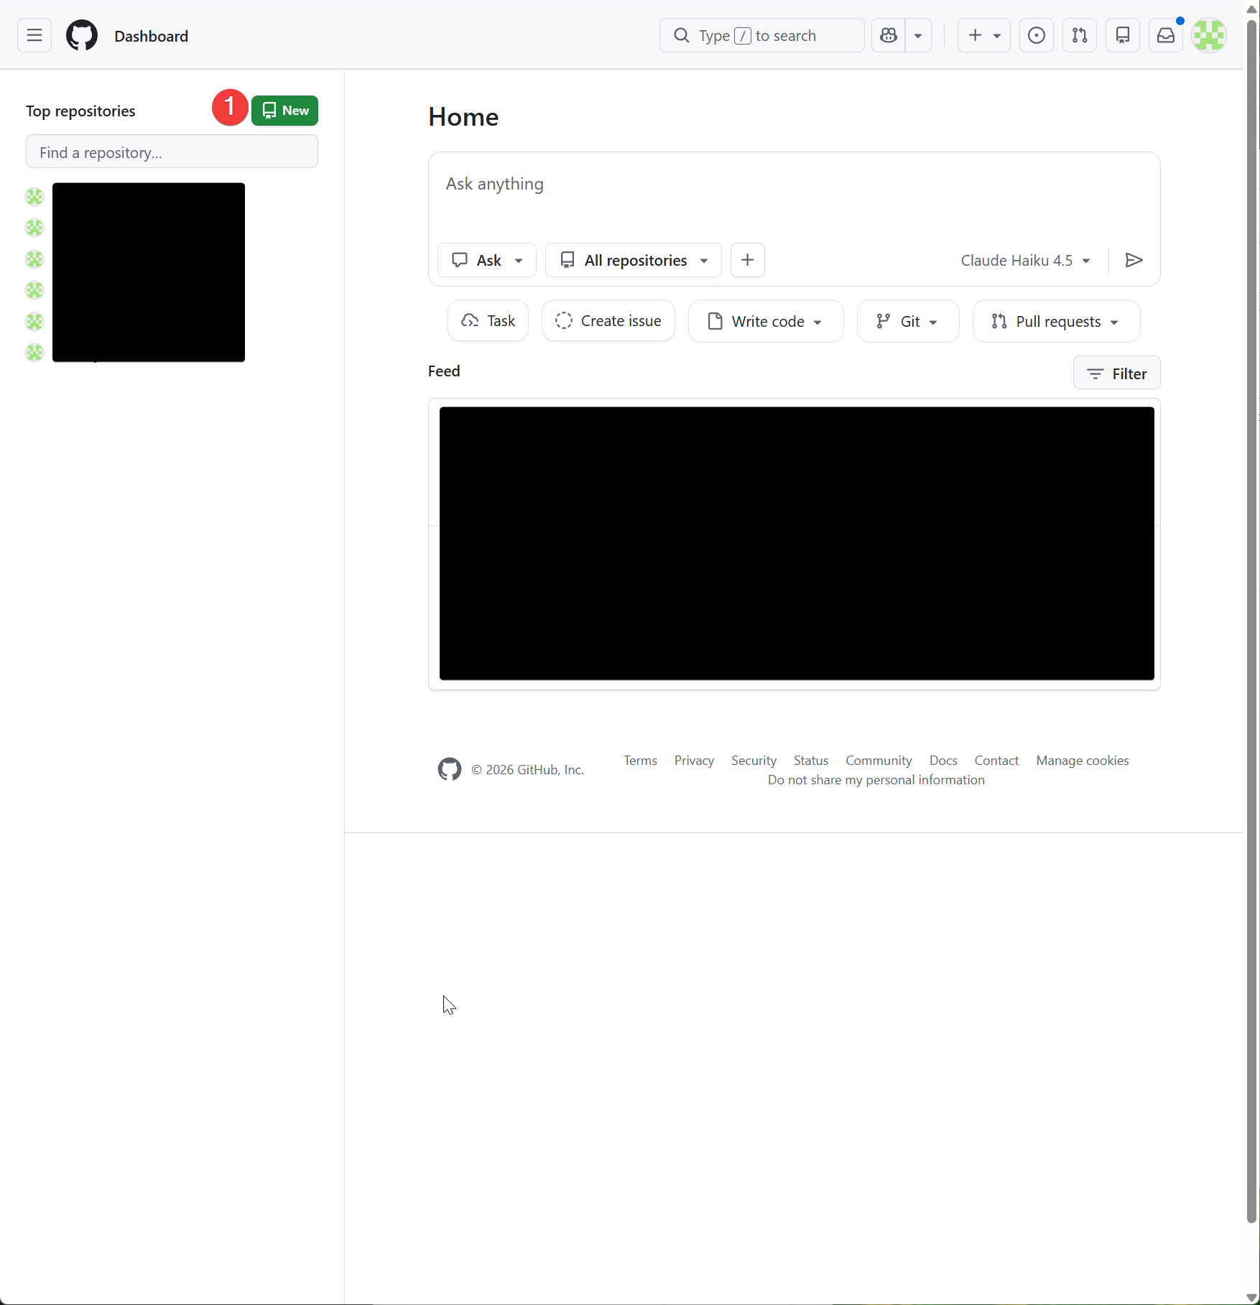Click Manage cookies footer link
Screen dimensions: 1260x1305
pyautogui.click(x=1083, y=760)
